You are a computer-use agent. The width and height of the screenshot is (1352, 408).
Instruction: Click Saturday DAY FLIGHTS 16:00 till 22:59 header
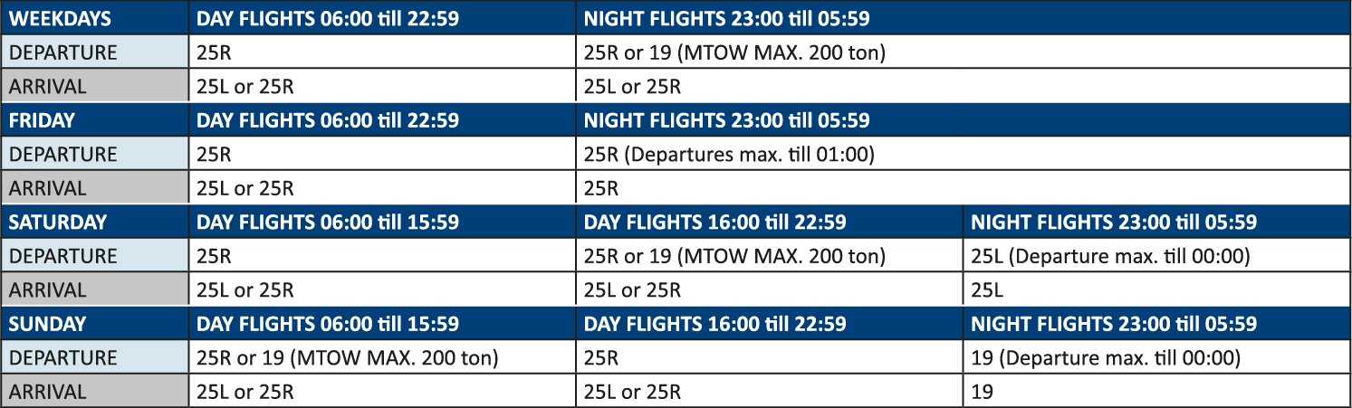tap(770, 222)
